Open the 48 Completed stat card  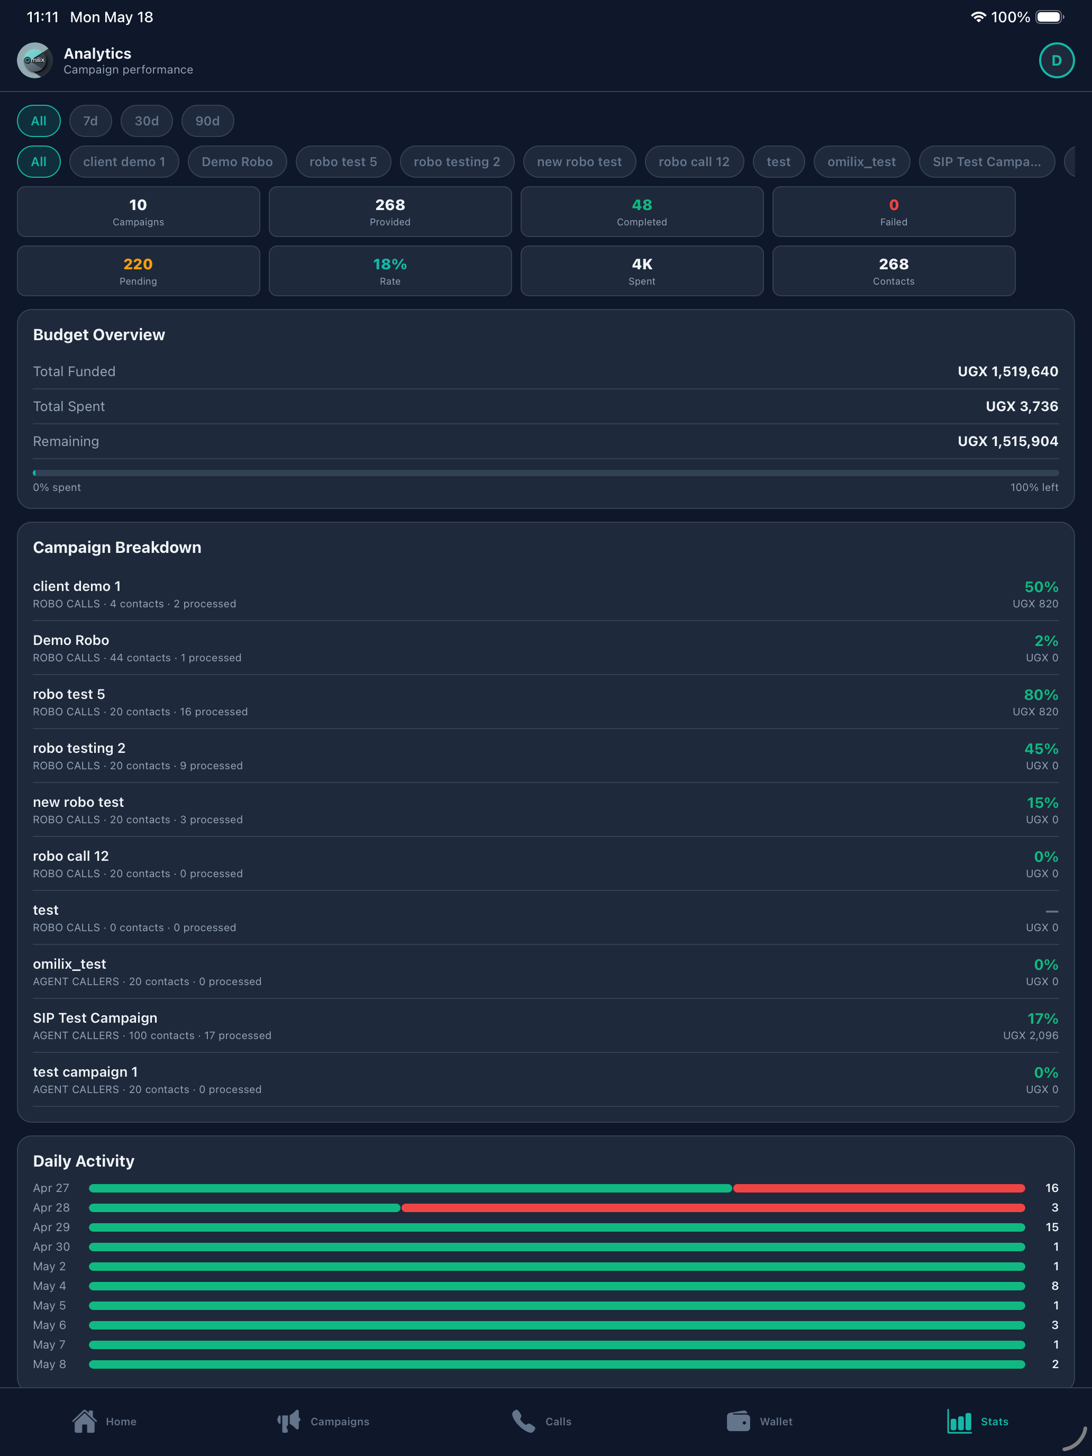coord(642,212)
